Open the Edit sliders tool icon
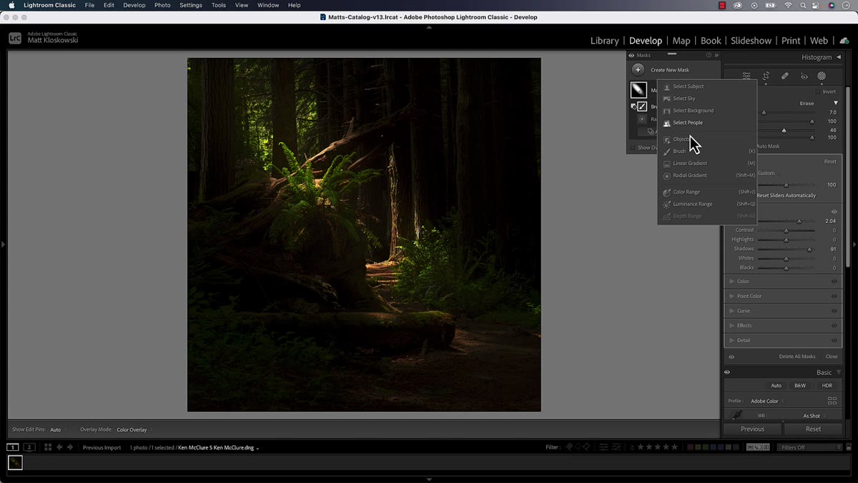Viewport: 858px width, 483px height. (x=746, y=76)
